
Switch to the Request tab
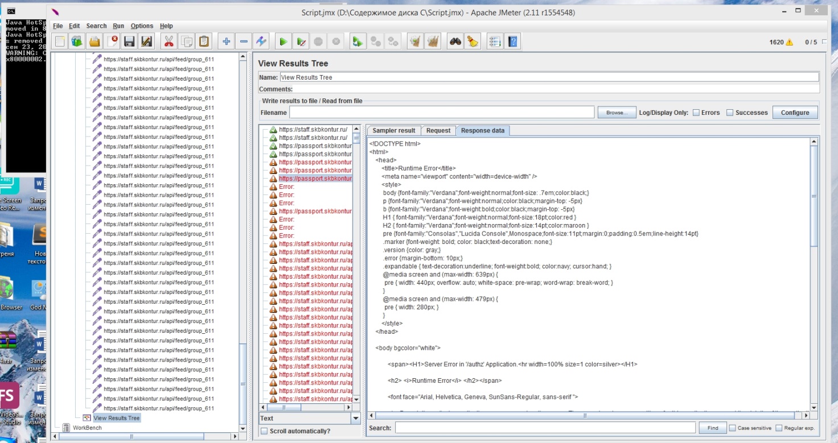[438, 130]
